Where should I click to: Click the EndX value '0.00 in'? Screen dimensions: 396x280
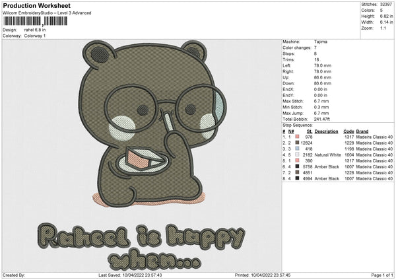point(321,89)
